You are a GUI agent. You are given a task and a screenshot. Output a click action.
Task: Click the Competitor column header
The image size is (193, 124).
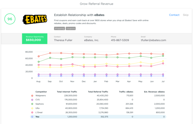(41, 92)
